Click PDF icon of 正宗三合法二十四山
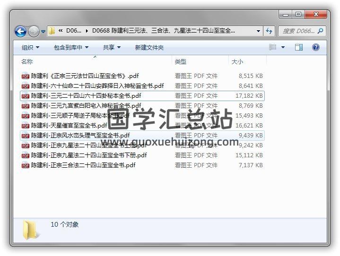 26,165
